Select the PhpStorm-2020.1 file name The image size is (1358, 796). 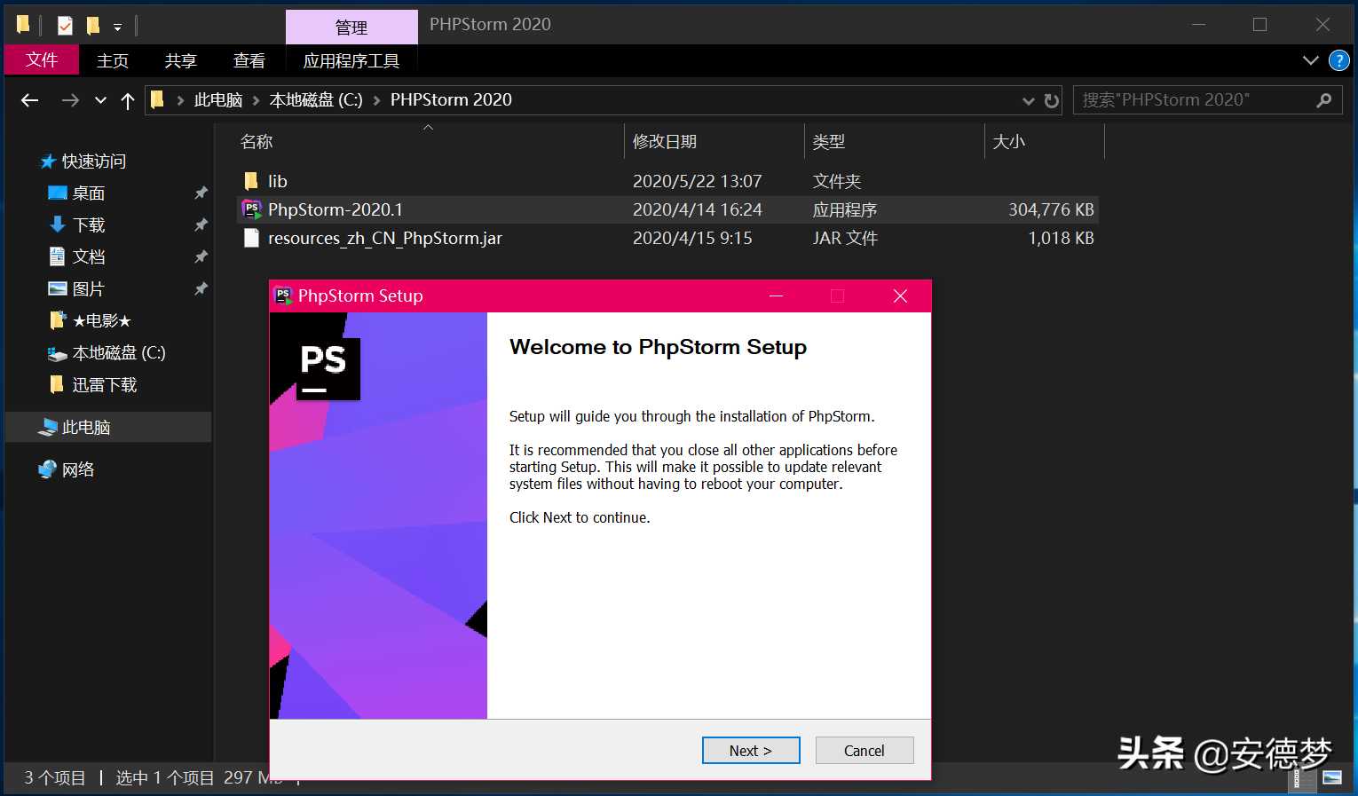pyautogui.click(x=336, y=209)
